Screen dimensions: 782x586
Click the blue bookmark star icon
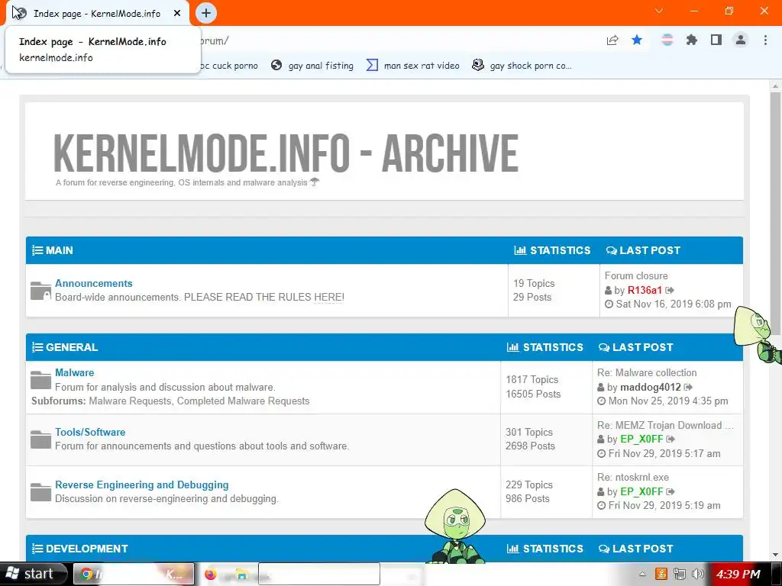pos(637,40)
